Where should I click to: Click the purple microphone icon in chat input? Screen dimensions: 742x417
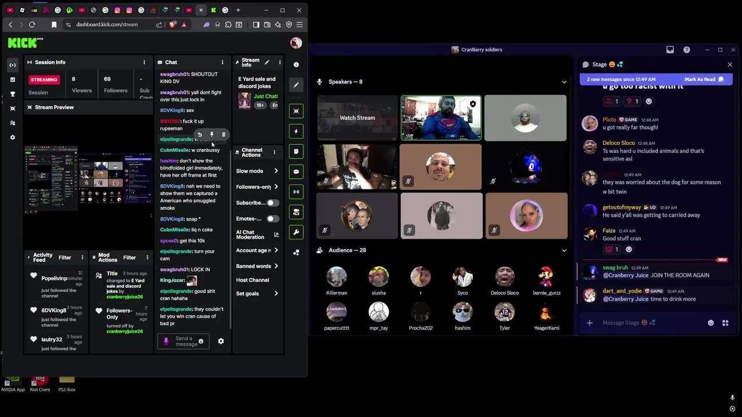click(166, 341)
